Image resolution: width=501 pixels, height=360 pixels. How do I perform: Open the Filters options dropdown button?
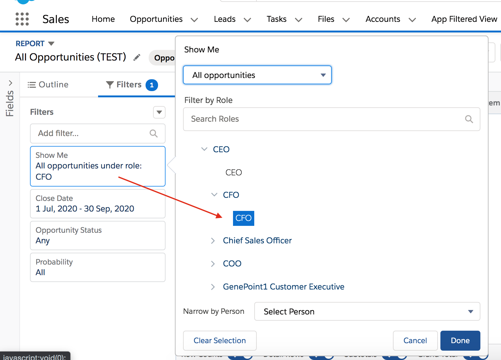coord(159,112)
